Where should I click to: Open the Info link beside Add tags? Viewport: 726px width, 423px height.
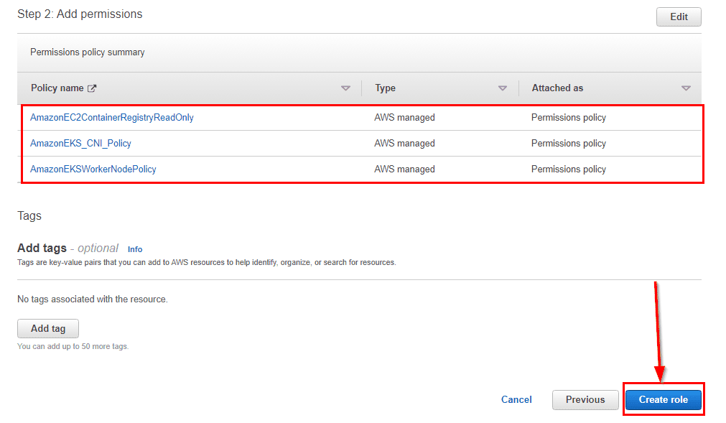point(135,249)
